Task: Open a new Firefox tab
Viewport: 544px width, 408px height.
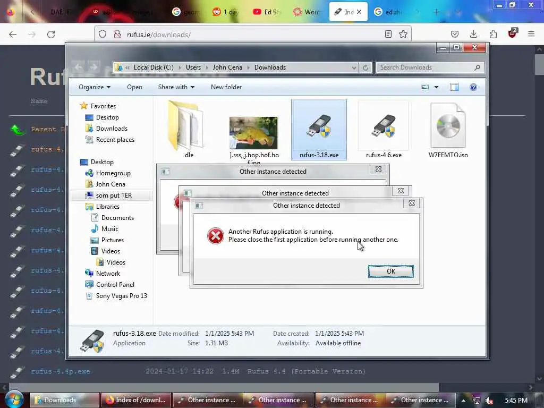Action: point(436,12)
